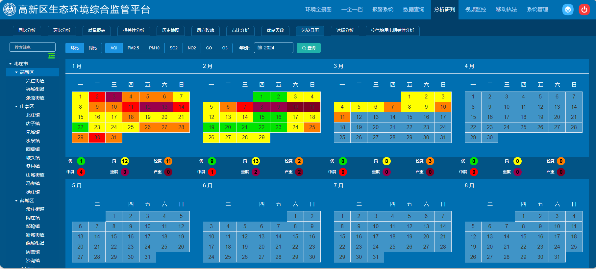This screenshot has height=269, width=596.
Task: Collapse the 山亭区 district node
Action: [x=16, y=107]
